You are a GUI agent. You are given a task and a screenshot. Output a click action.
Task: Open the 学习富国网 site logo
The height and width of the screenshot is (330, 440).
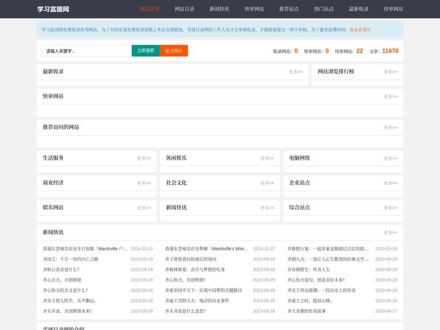(x=53, y=9)
